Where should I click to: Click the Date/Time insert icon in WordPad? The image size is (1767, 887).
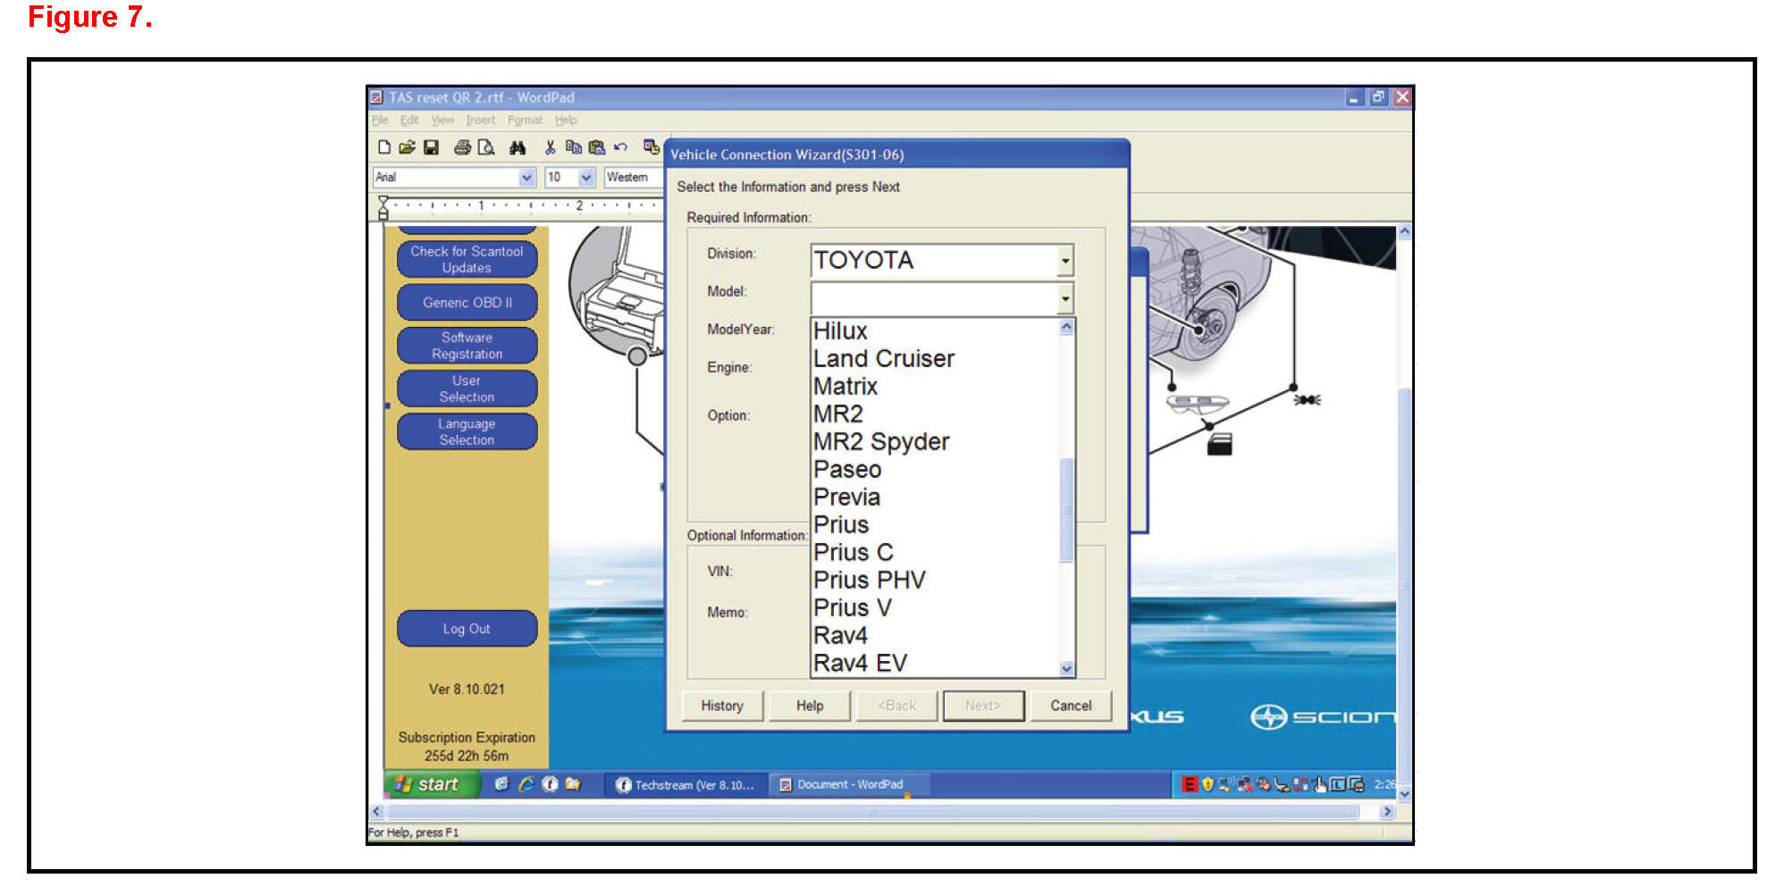tap(652, 147)
